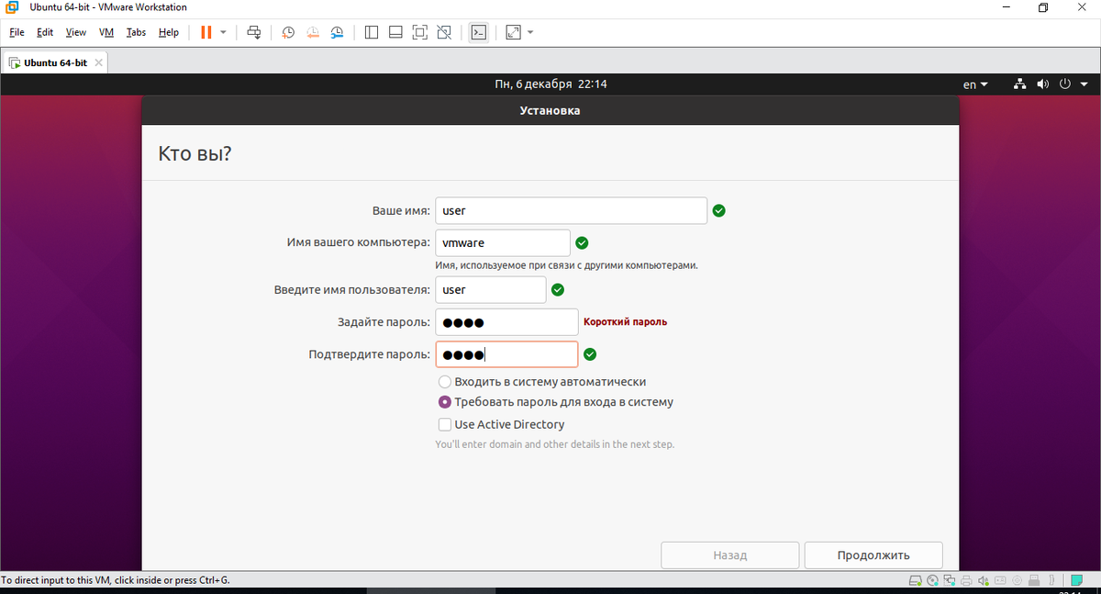The height and width of the screenshot is (594, 1101).
Task: Click the 'Подтвердите пароль' password field
Action: tap(506, 354)
